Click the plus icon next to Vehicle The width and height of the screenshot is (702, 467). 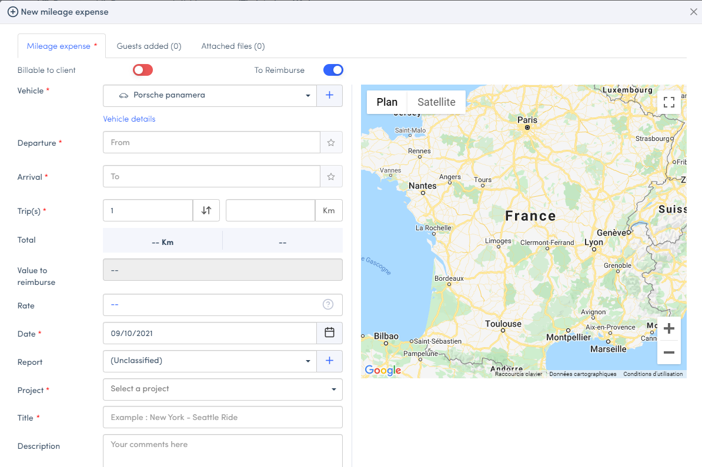329,96
